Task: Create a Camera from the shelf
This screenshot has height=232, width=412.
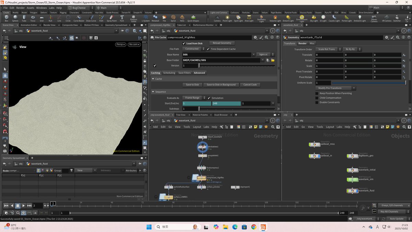Action: click(x=217, y=18)
